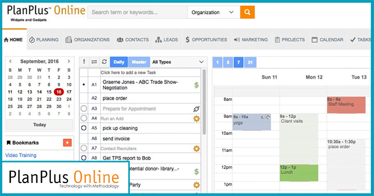Open the PROJECTS tab
This screenshot has height=196, width=374.
point(290,40)
